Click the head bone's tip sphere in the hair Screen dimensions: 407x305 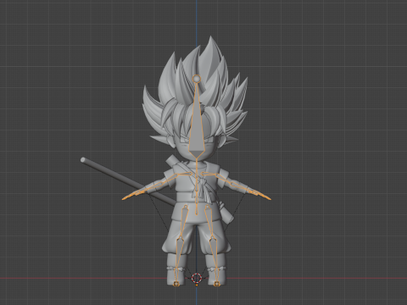197,79
